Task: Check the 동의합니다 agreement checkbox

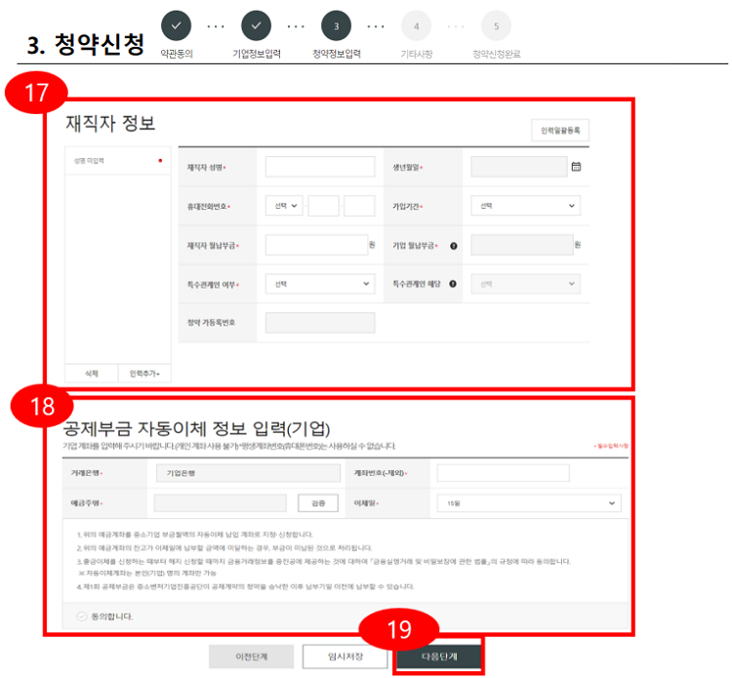Action: point(81,617)
